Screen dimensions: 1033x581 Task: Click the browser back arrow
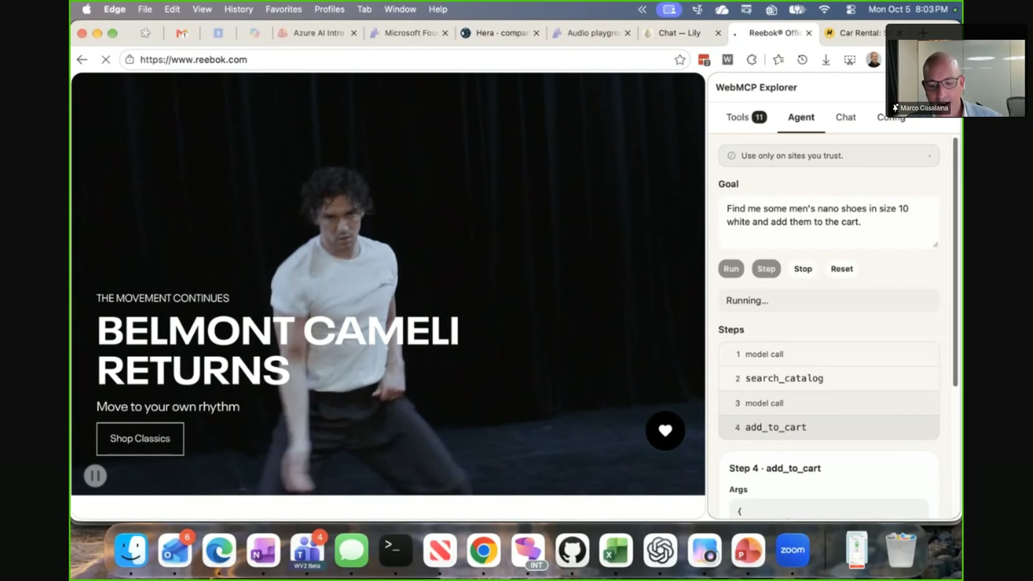pos(82,59)
